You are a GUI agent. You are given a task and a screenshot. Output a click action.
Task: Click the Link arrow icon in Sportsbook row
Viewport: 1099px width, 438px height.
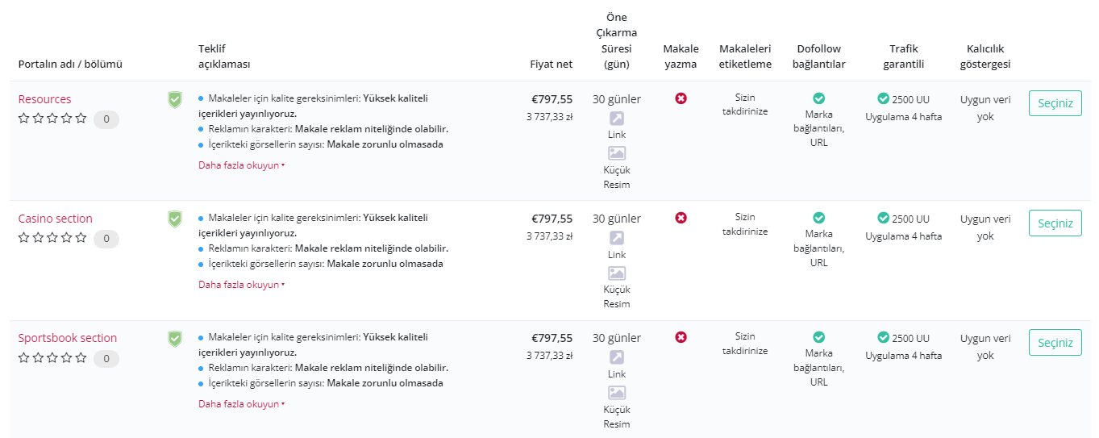pos(617,357)
